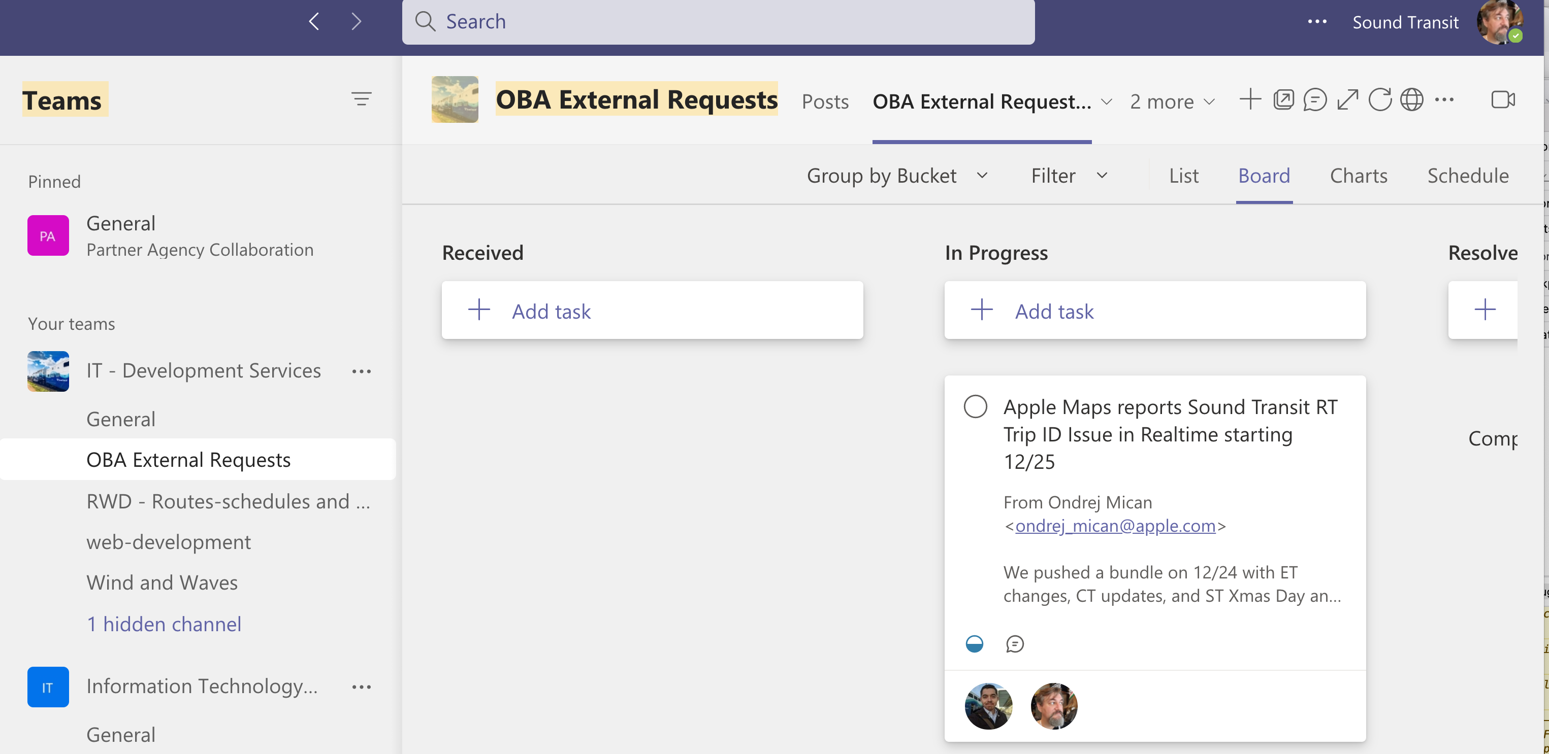Add task in In Progress bucket

[x=1154, y=310]
